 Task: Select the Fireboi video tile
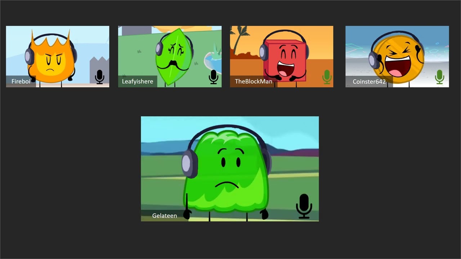click(58, 56)
